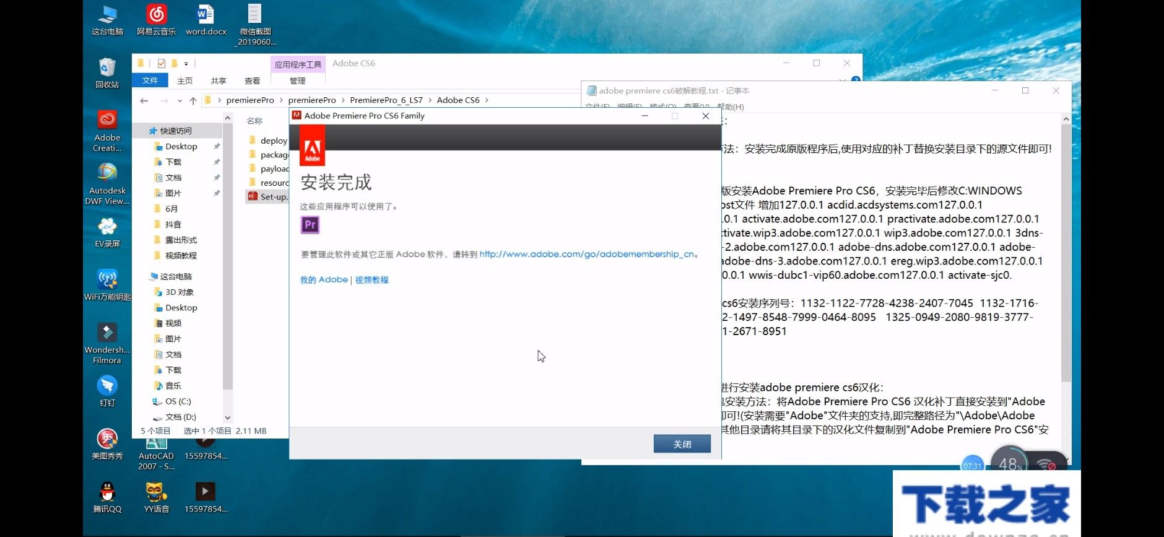1164x537 pixels.
Task: Open the resources folder in Explorer
Action: 267,183
